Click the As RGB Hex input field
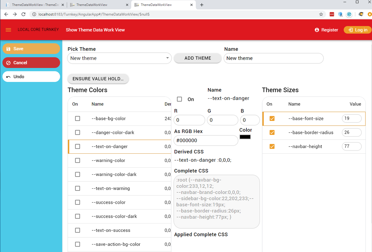The width and height of the screenshot is (372, 252). pos(206,140)
